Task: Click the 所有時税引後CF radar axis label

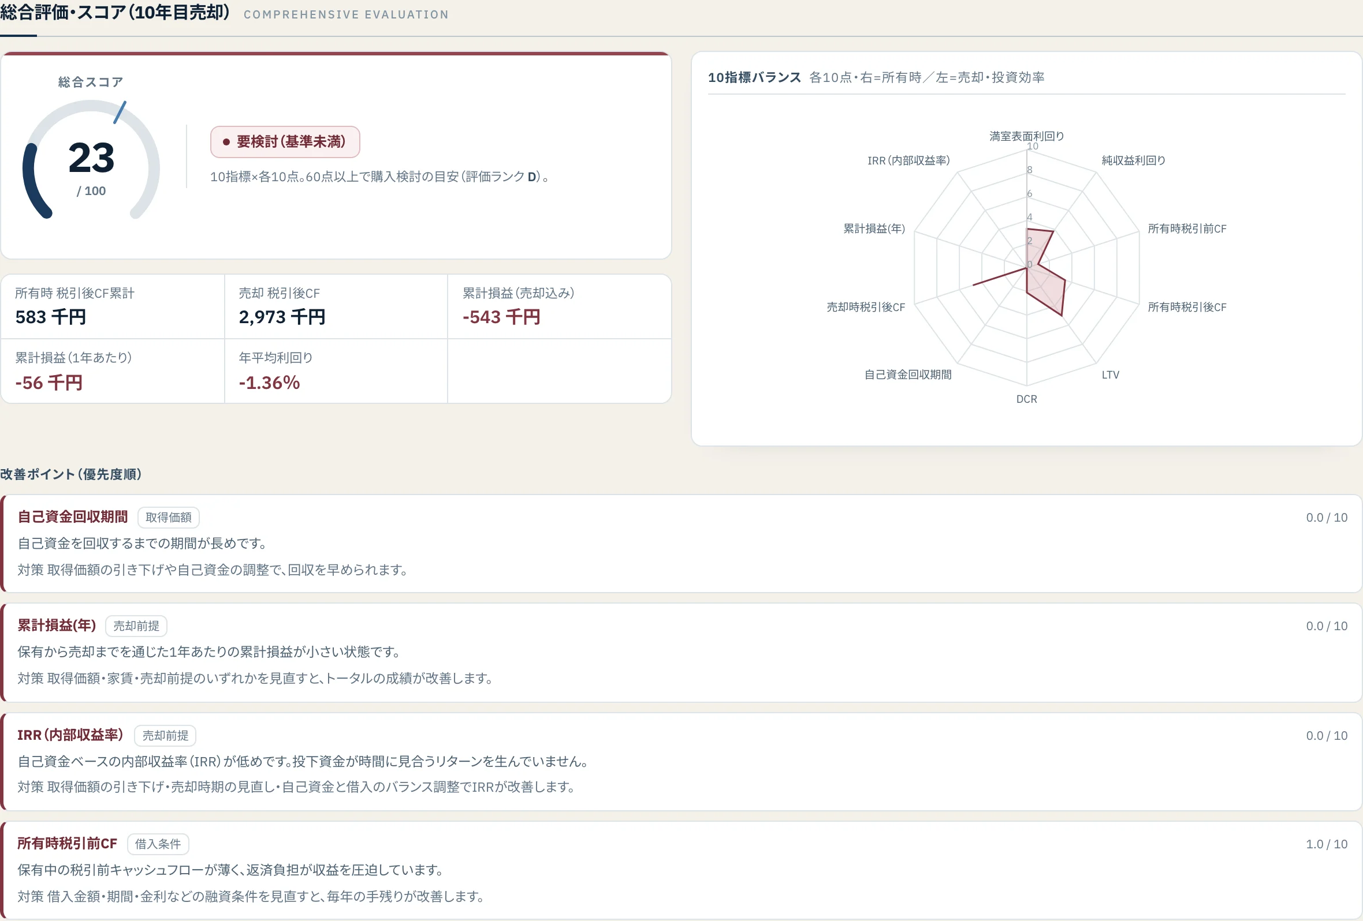Action: click(x=1186, y=307)
